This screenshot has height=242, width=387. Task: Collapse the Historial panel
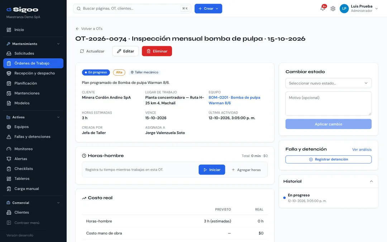(371, 181)
